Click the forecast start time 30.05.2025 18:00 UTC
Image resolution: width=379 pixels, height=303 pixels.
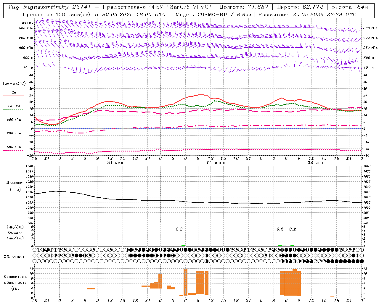point(134,14)
